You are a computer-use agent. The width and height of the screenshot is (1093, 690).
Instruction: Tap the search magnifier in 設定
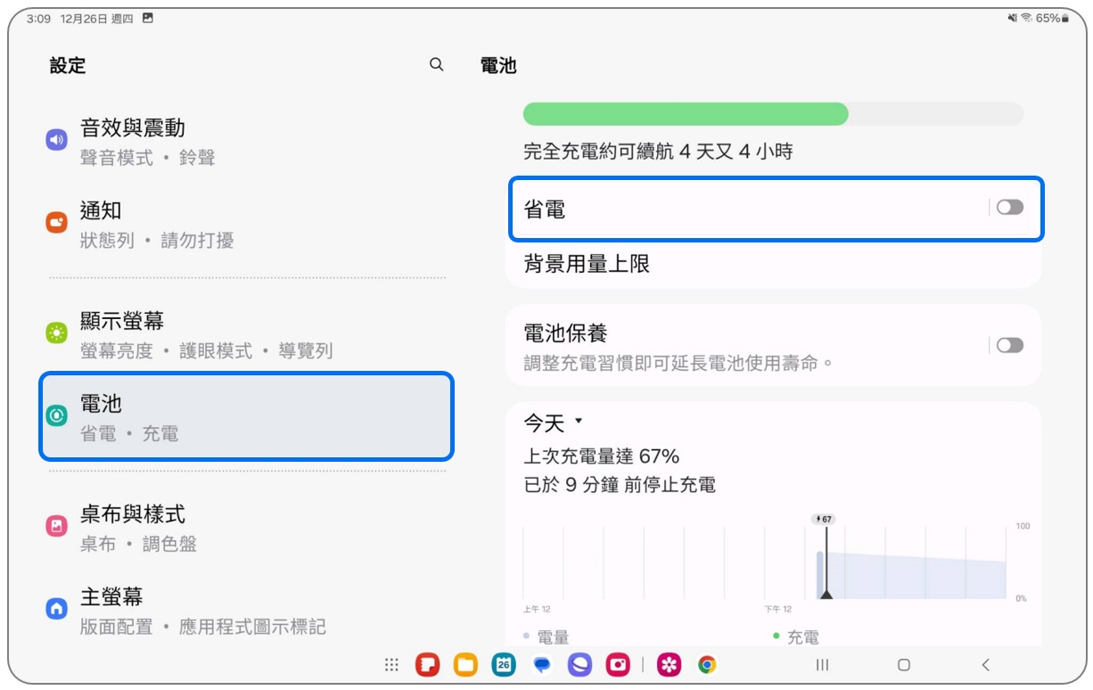436,64
